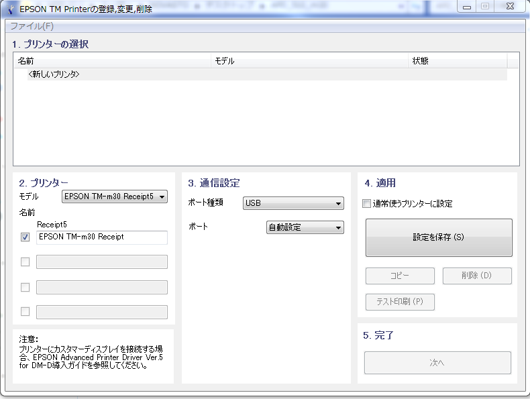Click the 状態 column header
The image size is (530, 399).
tap(458, 61)
